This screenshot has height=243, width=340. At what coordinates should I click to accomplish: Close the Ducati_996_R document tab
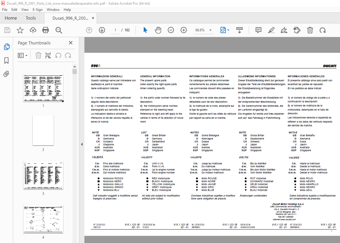(x=93, y=18)
